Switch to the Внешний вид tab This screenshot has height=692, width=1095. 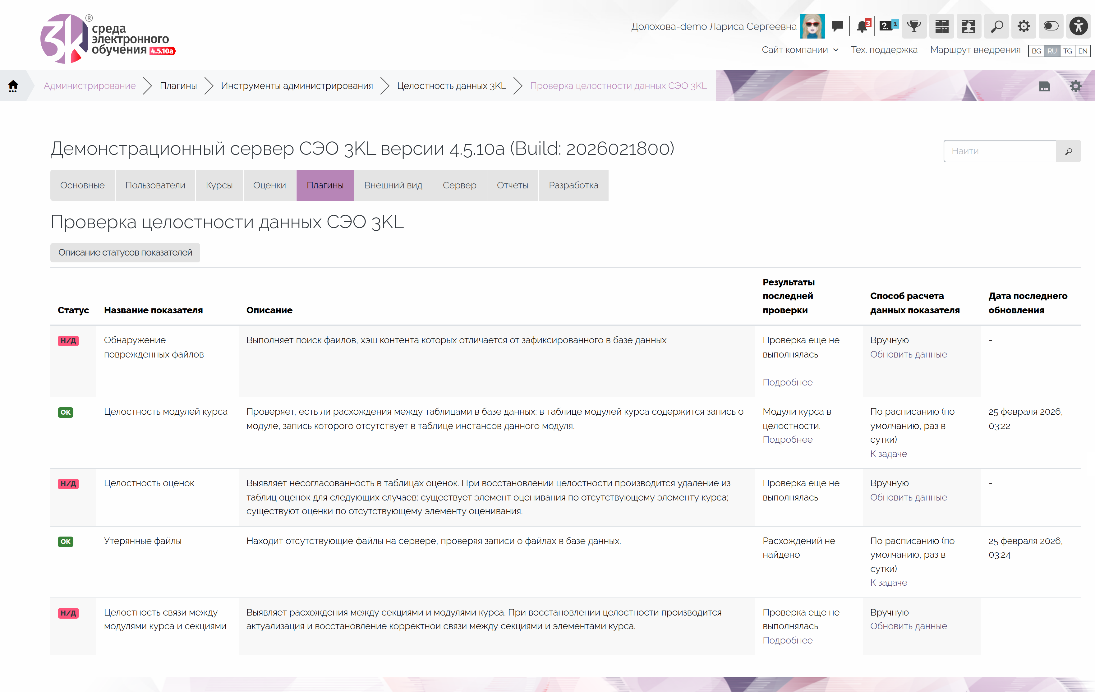coord(393,185)
